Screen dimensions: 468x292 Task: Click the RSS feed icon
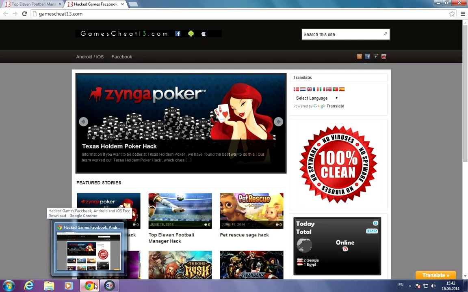[x=360, y=57]
